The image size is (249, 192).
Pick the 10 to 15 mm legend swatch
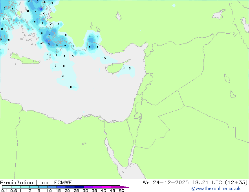pyautogui.click(x=52, y=187)
